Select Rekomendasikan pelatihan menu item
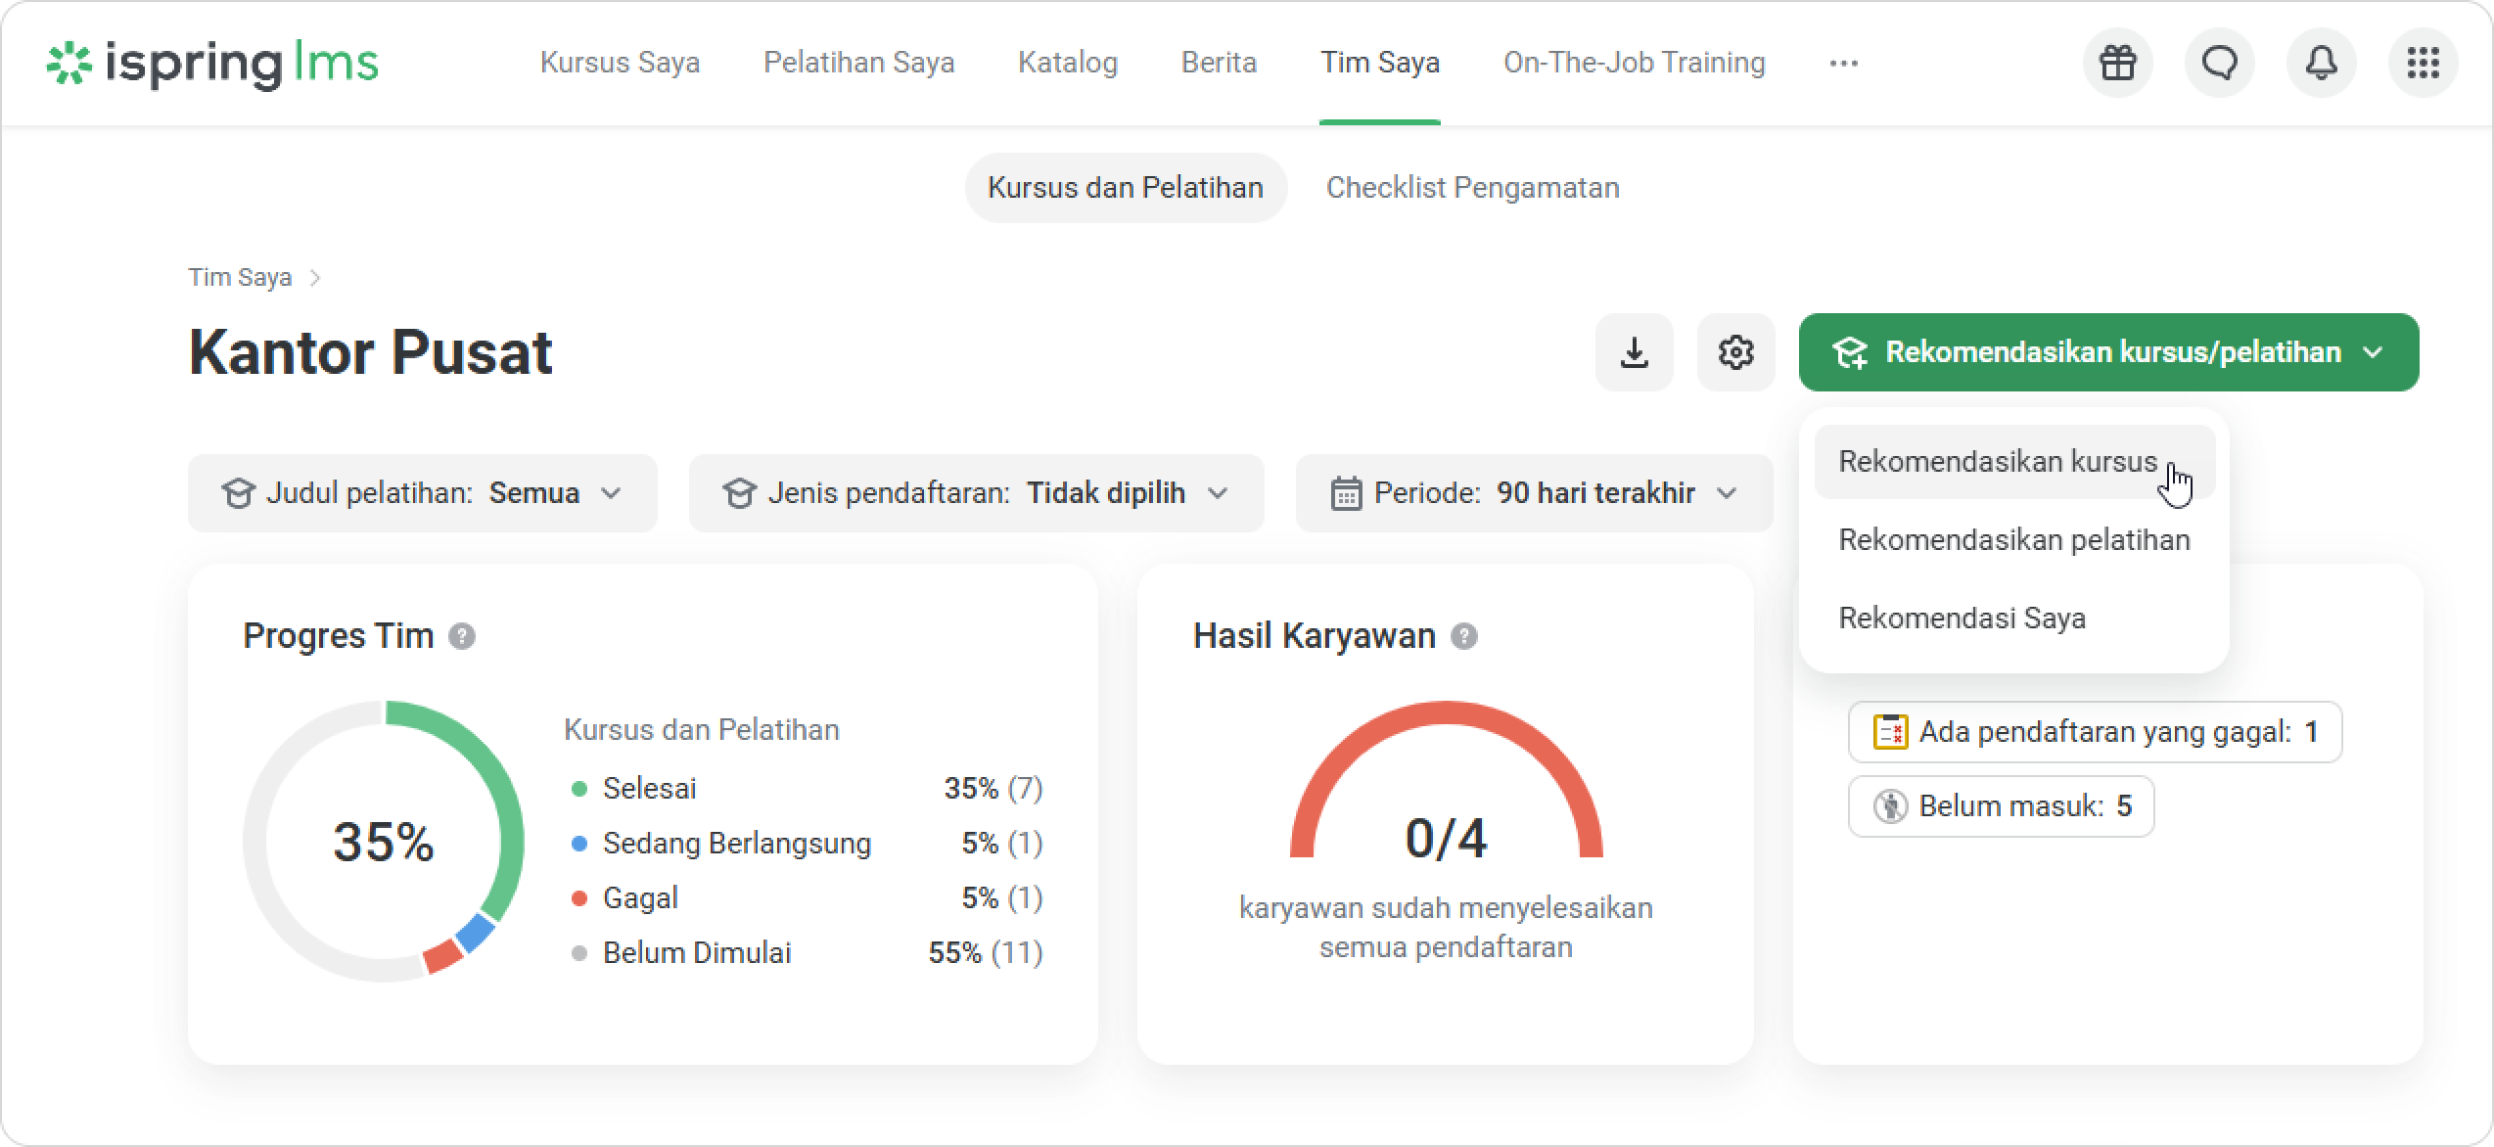Image resolution: width=2494 pixels, height=1147 pixels. pos(2013,540)
